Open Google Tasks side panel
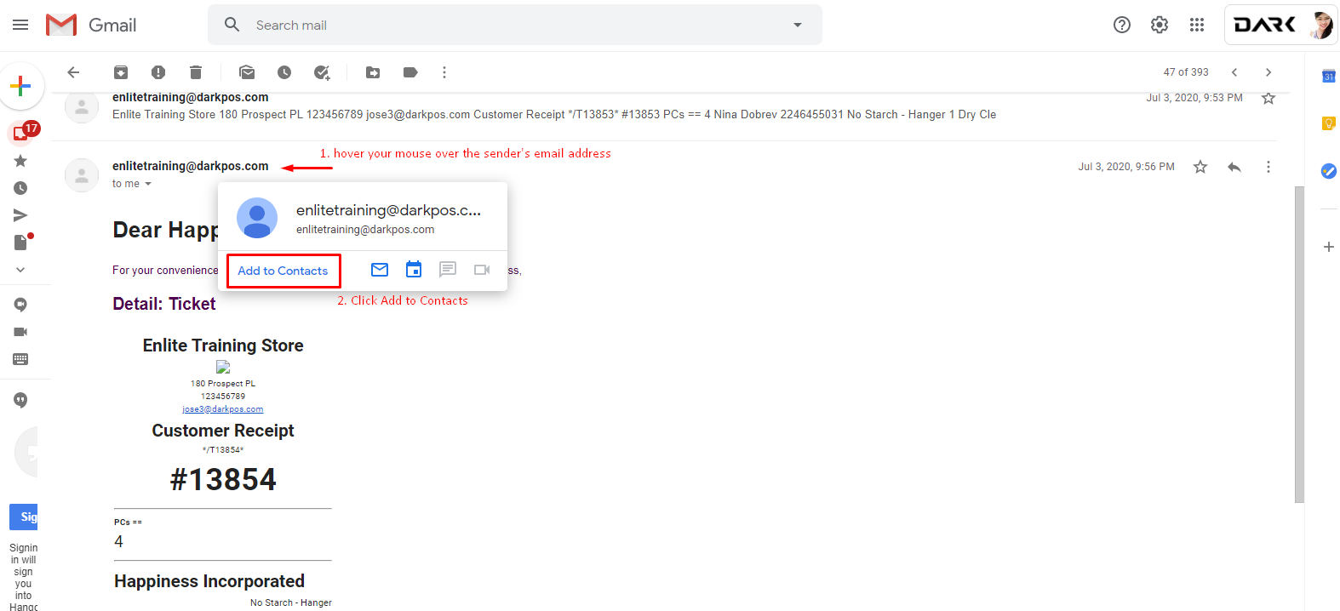The image size is (1340, 611). pos(1328,171)
